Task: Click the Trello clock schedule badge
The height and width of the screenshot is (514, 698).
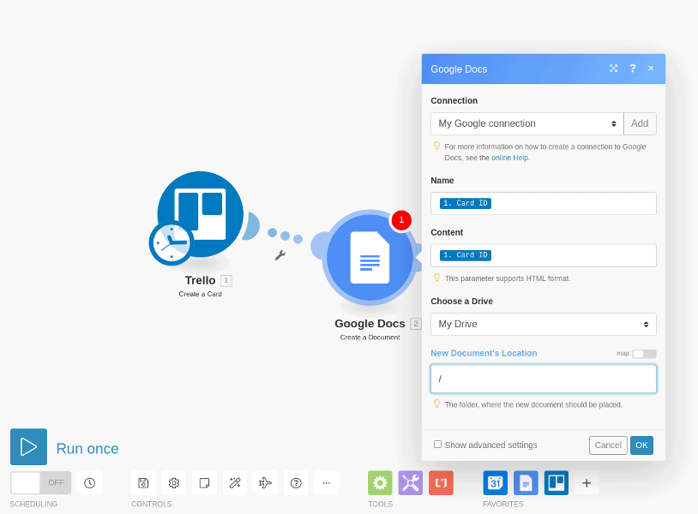Action: (171, 242)
